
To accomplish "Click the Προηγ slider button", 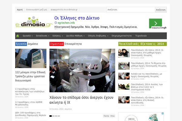I will pos(106,116).
